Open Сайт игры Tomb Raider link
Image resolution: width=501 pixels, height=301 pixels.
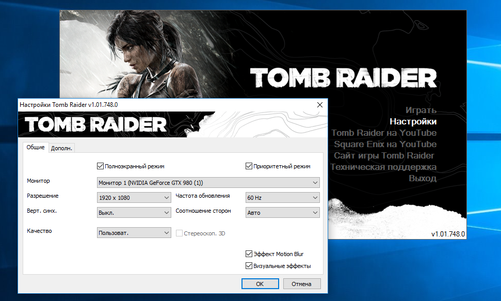384,155
